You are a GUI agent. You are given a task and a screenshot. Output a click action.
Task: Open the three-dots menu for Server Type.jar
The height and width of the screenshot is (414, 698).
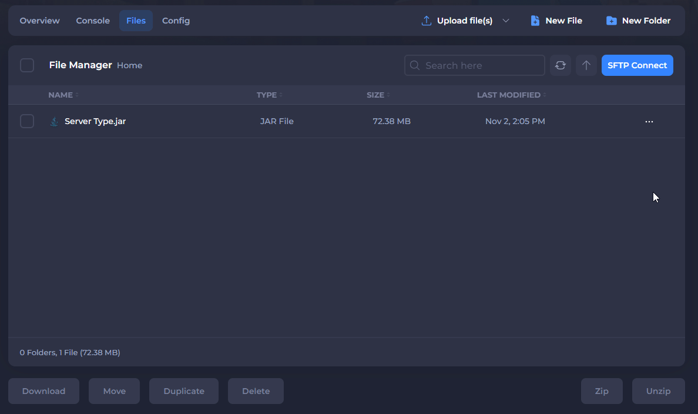pyautogui.click(x=649, y=122)
